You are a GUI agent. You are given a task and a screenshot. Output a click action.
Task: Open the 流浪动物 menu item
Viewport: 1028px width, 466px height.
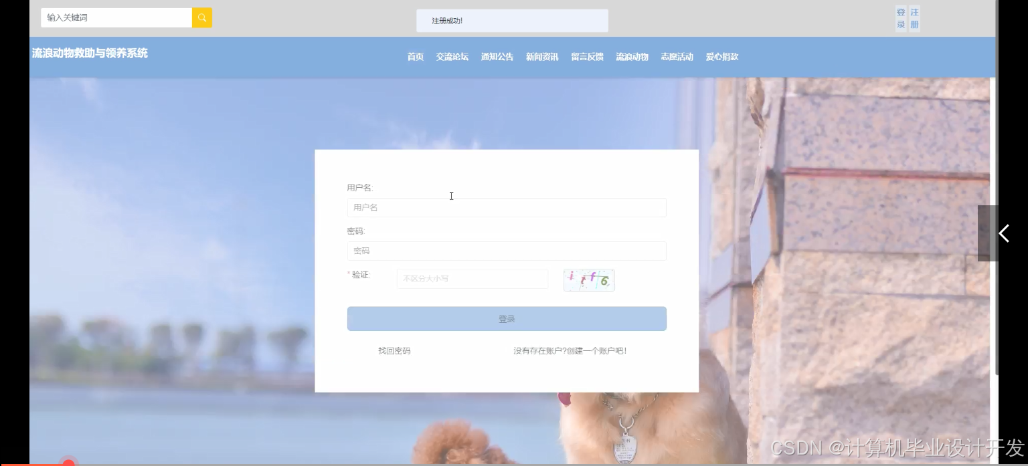[x=632, y=57]
